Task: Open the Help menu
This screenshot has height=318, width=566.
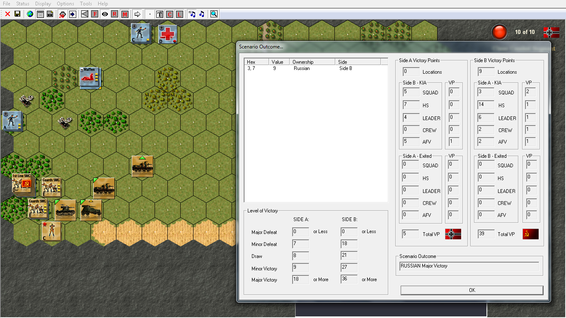Action: click(x=103, y=4)
